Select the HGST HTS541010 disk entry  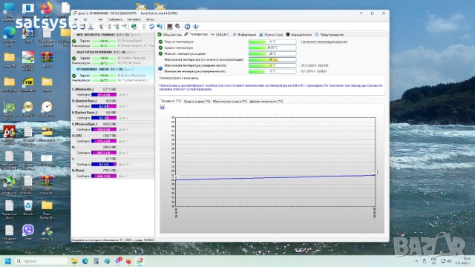click(x=113, y=58)
